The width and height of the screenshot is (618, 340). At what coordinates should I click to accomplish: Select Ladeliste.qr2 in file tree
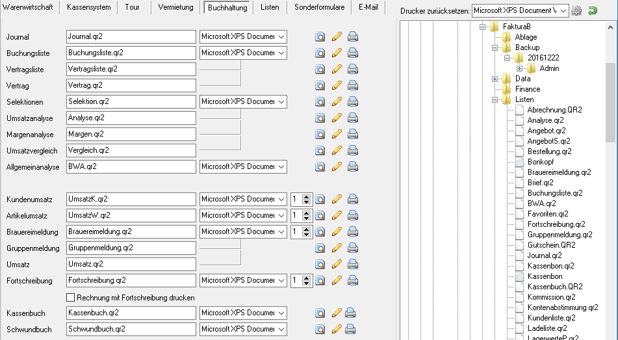click(x=547, y=328)
